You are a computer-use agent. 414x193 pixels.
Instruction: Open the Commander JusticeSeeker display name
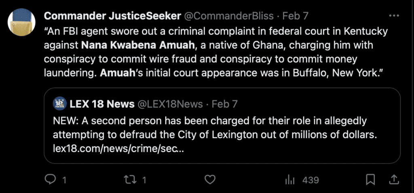tap(112, 16)
